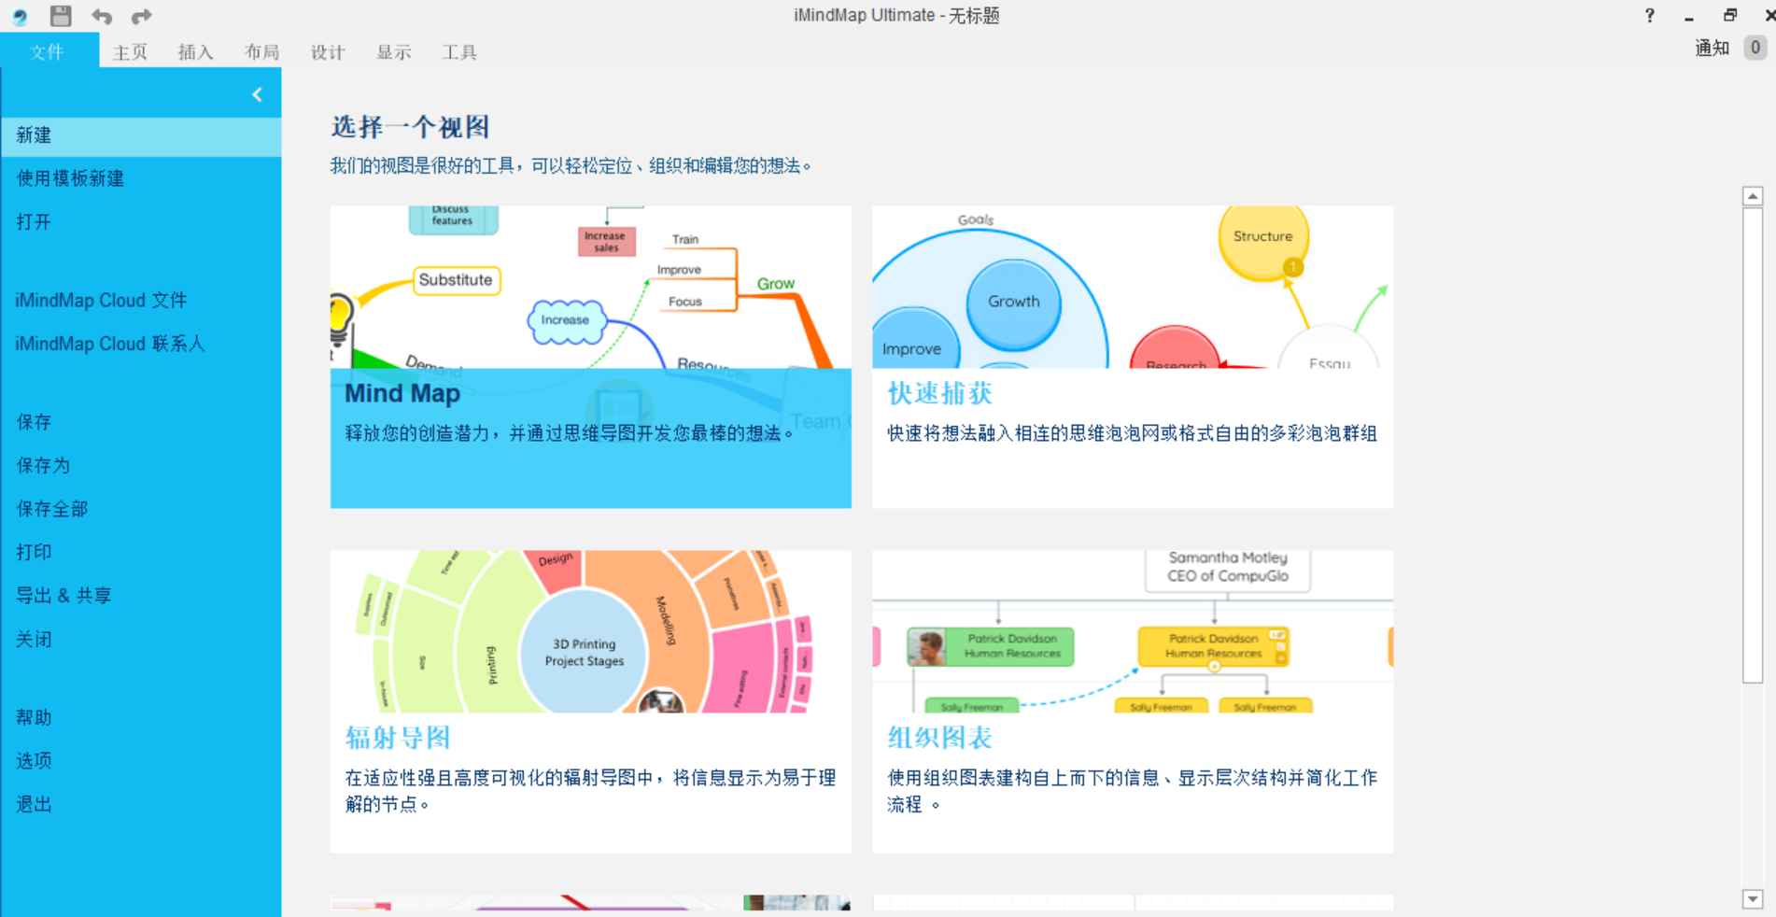Click the vertical scrollbar thumb
Image resolution: width=1776 pixels, height=917 pixels.
pos(1753,445)
